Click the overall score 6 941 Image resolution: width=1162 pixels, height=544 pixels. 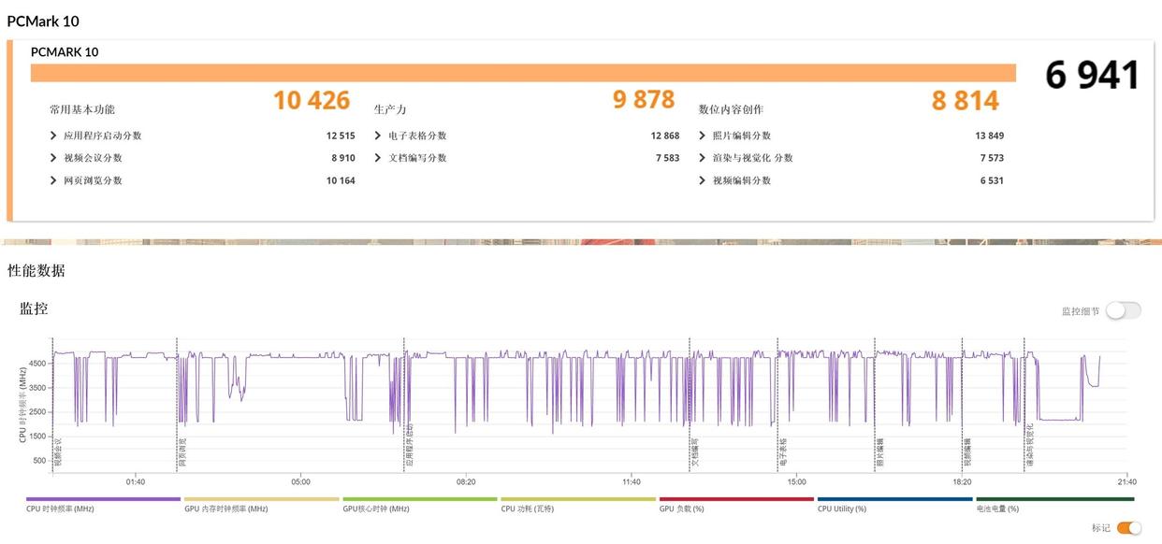(1092, 76)
